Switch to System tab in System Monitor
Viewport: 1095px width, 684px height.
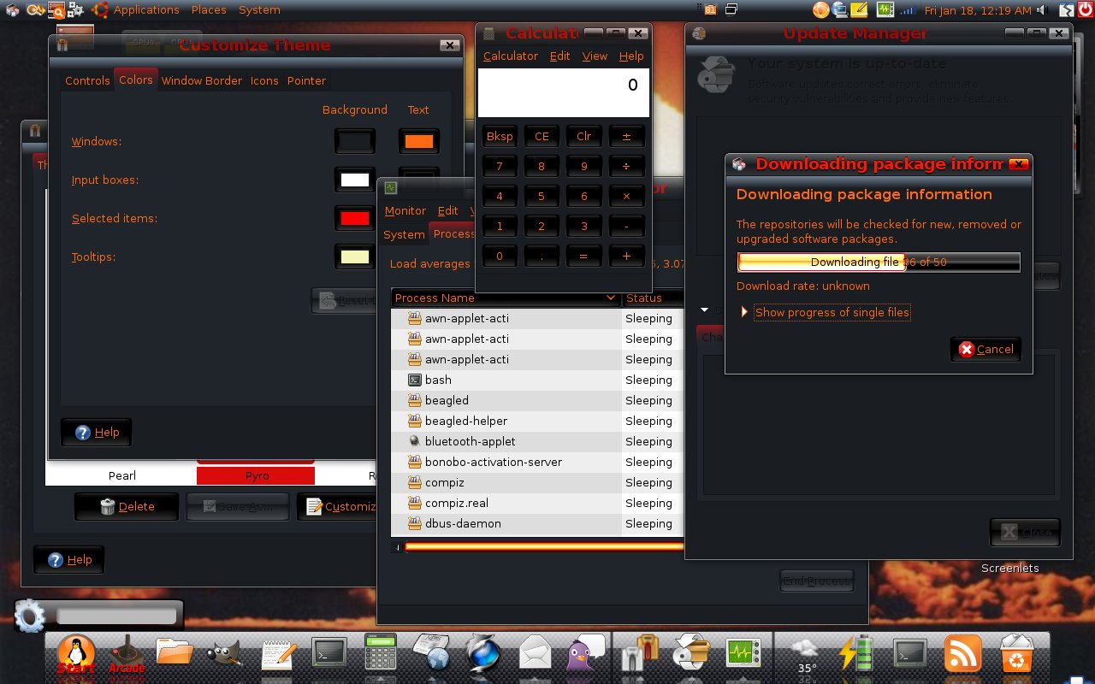404,234
